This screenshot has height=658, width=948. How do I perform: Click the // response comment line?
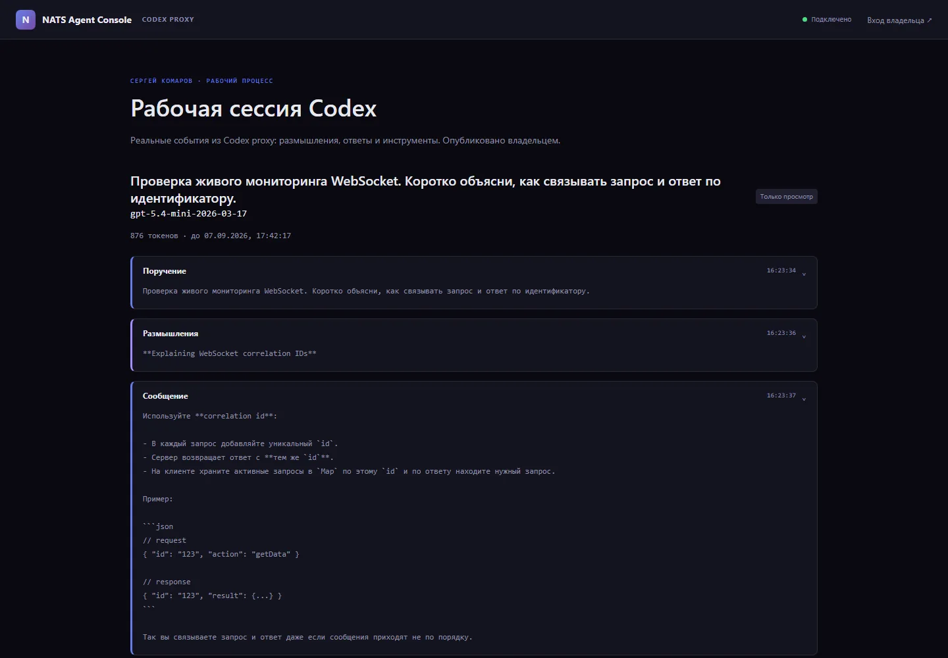click(x=167, y=582)
